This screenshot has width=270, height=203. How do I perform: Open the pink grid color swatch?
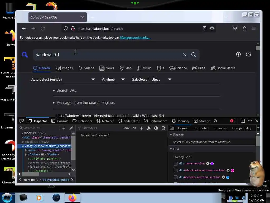[233, 170]
